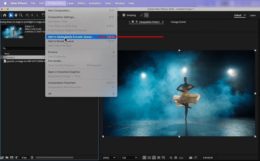The image size is (260, 161).
Task: Open project render settings rocket icon
Action: point(16,157)
